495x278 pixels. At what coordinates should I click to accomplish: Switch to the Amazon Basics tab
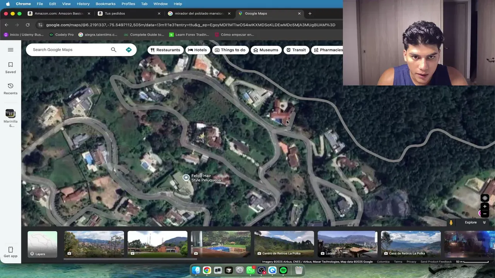[x=59, y=14]
